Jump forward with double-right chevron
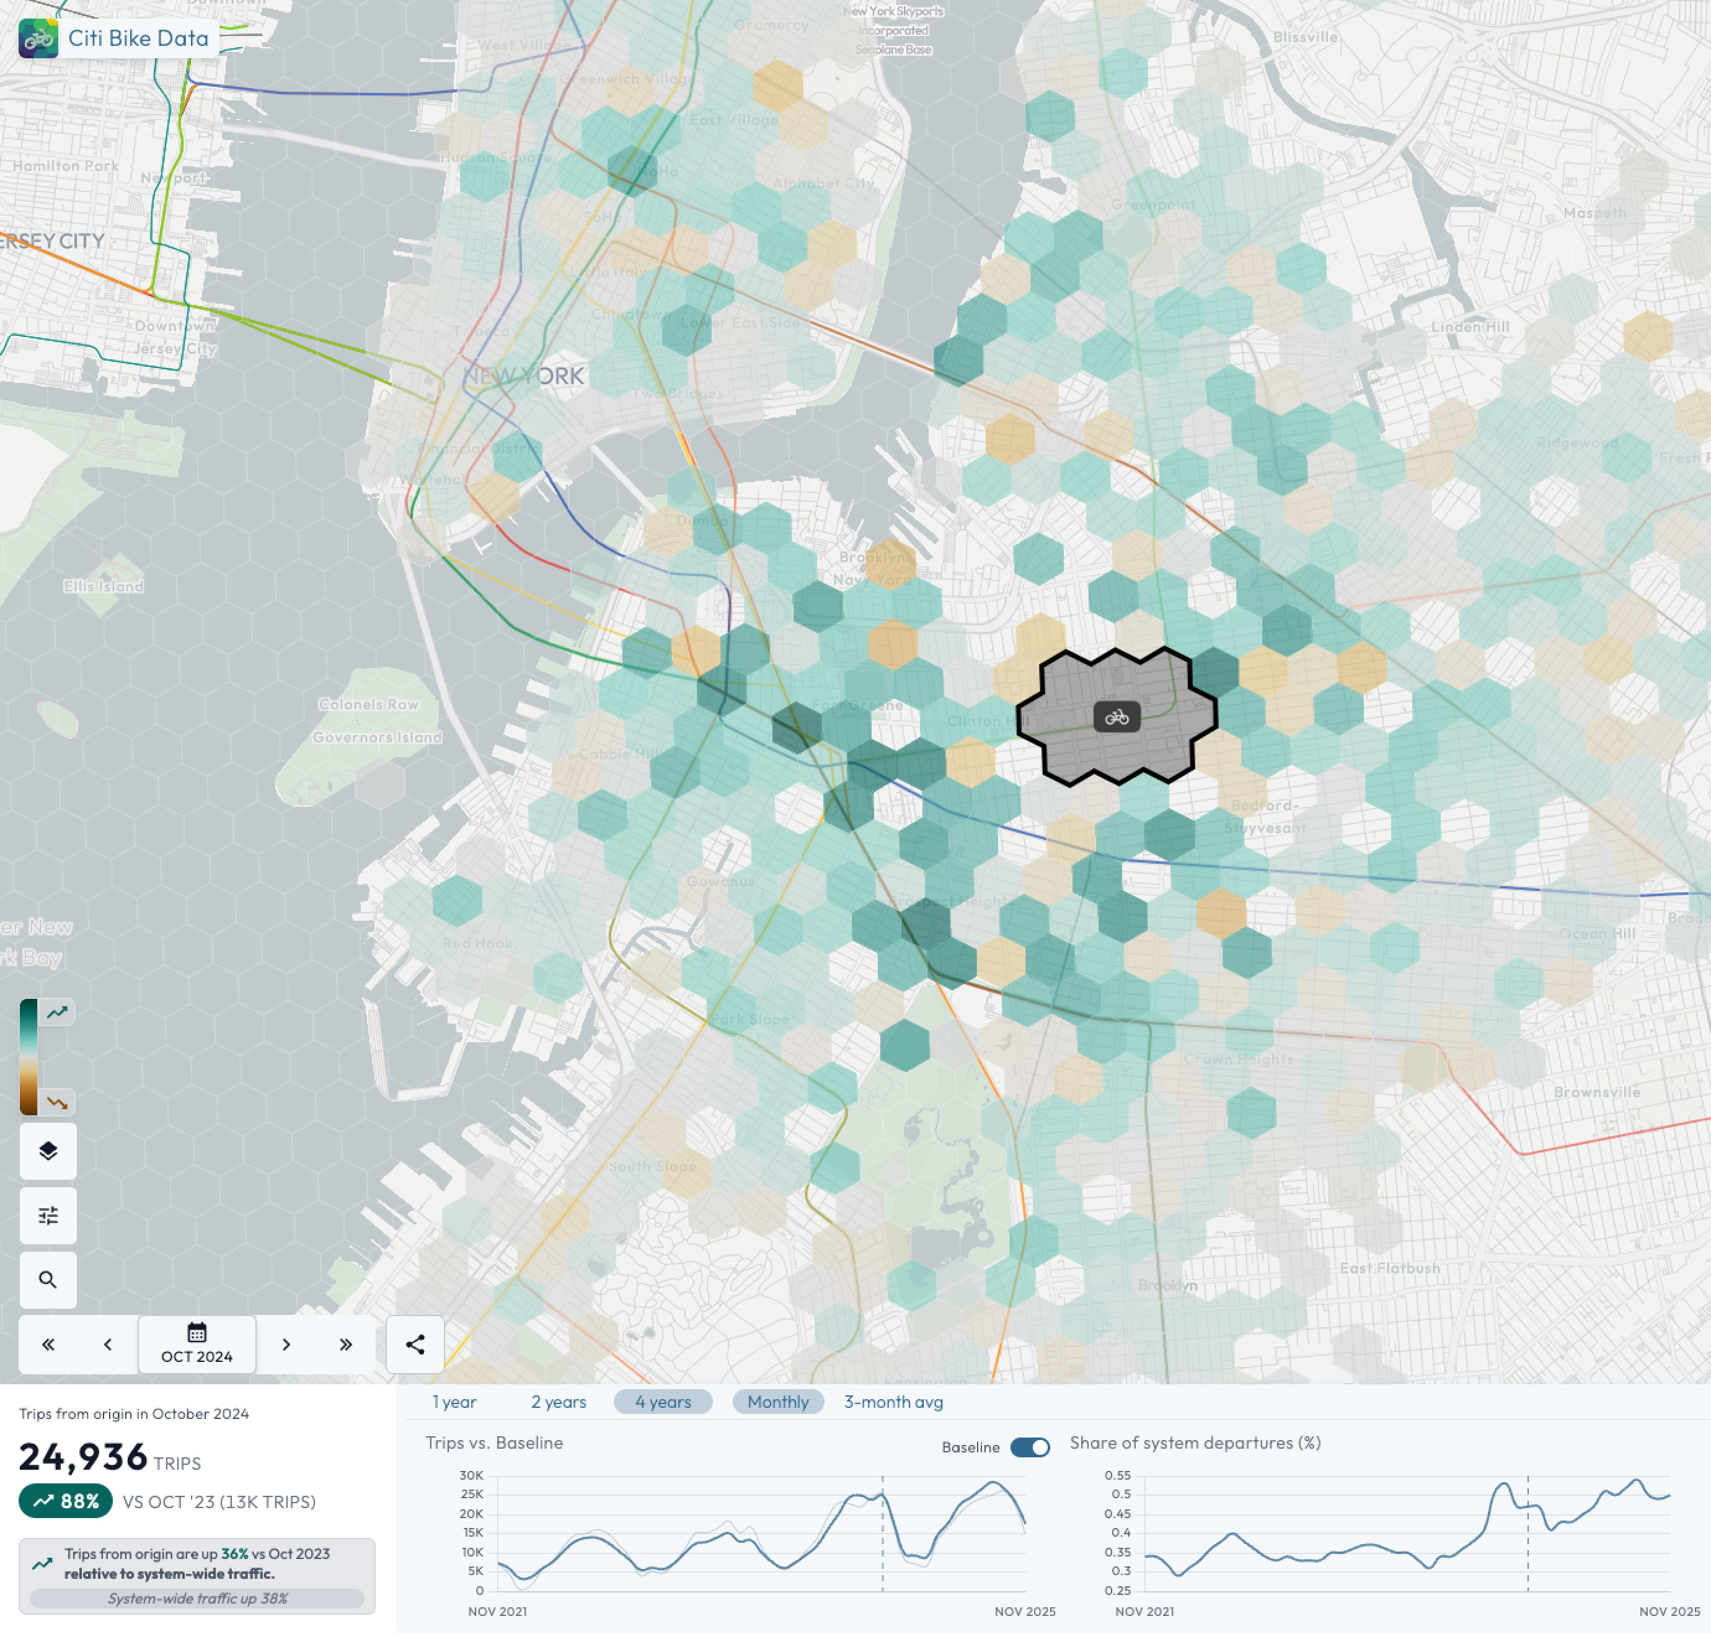 coord(346,1345)
